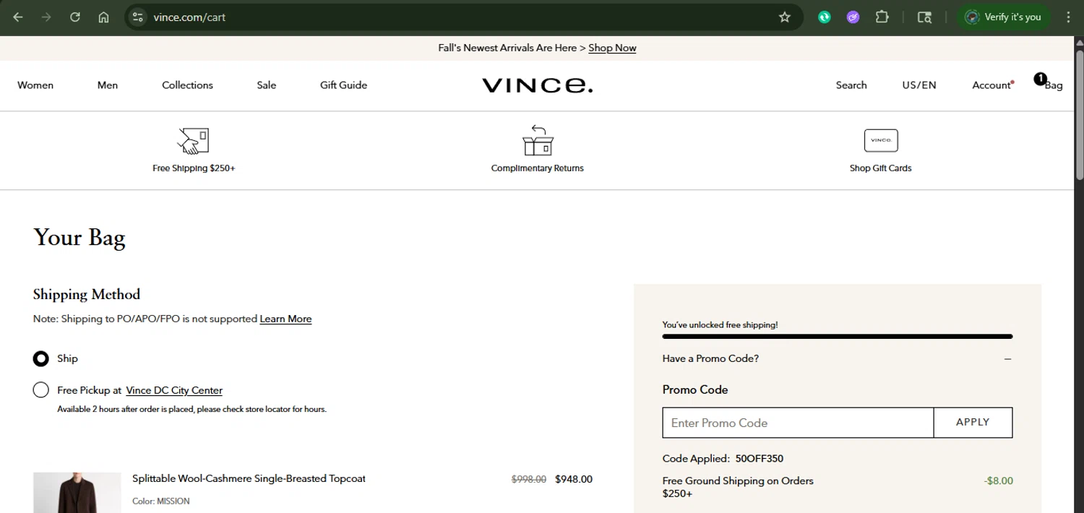Click the page vertical scrollbar
This screenshot has height=513, width=1084.
(1080, 114)
